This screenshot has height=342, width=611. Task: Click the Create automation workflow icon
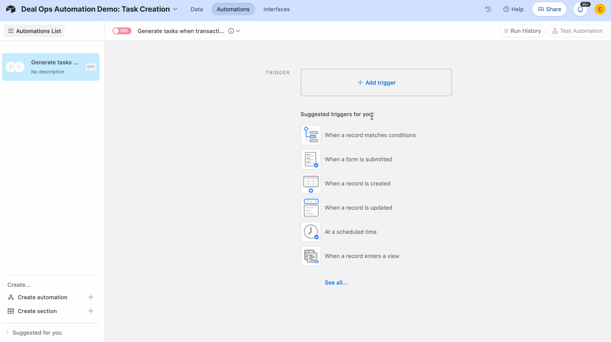tap(11, 297)
